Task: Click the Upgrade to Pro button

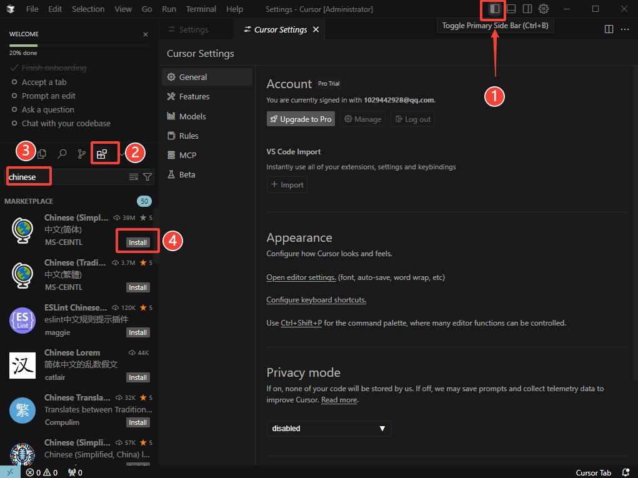Action: (301, 119)
